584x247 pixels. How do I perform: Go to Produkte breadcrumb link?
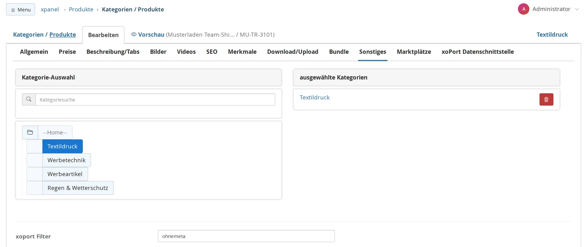pyautogui.click(x=81, y=9)
